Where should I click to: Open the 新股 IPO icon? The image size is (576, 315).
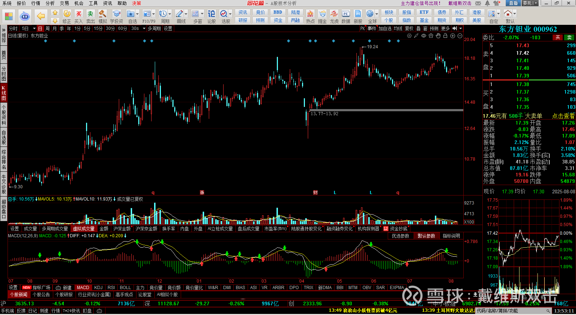point(358,14)
